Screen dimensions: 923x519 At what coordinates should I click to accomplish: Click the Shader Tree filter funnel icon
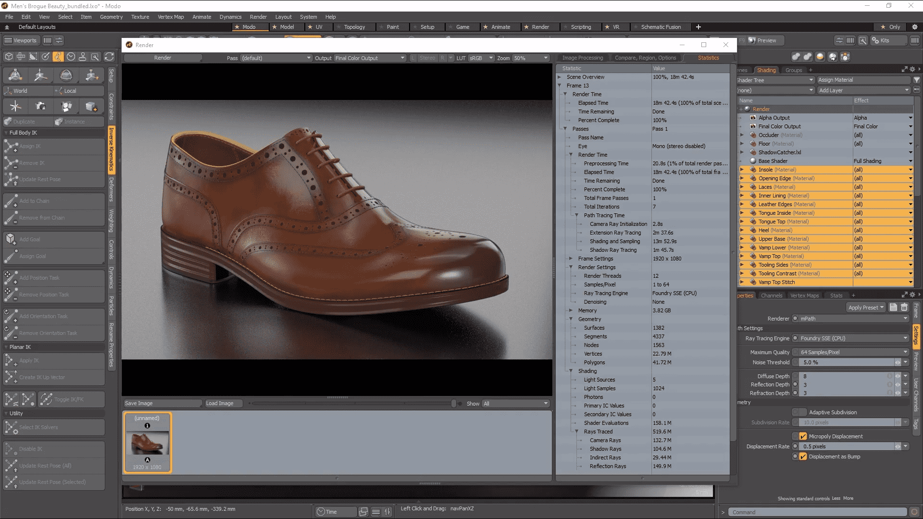click(916, 80)
